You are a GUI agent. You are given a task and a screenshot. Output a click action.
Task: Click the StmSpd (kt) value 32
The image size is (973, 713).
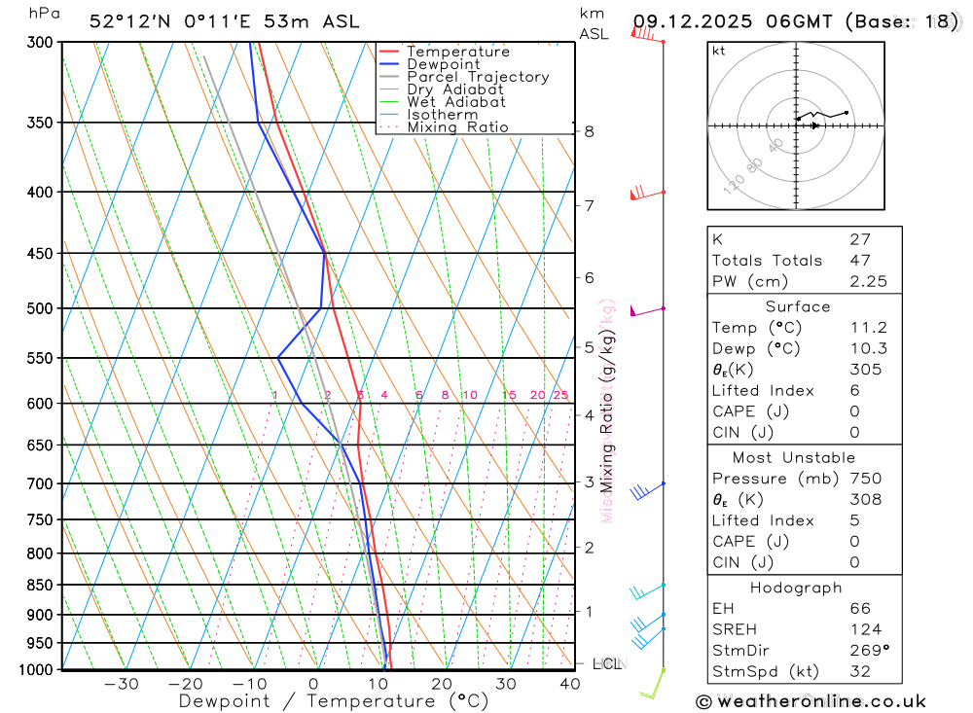pyautogui.click(x=860, y=671)
